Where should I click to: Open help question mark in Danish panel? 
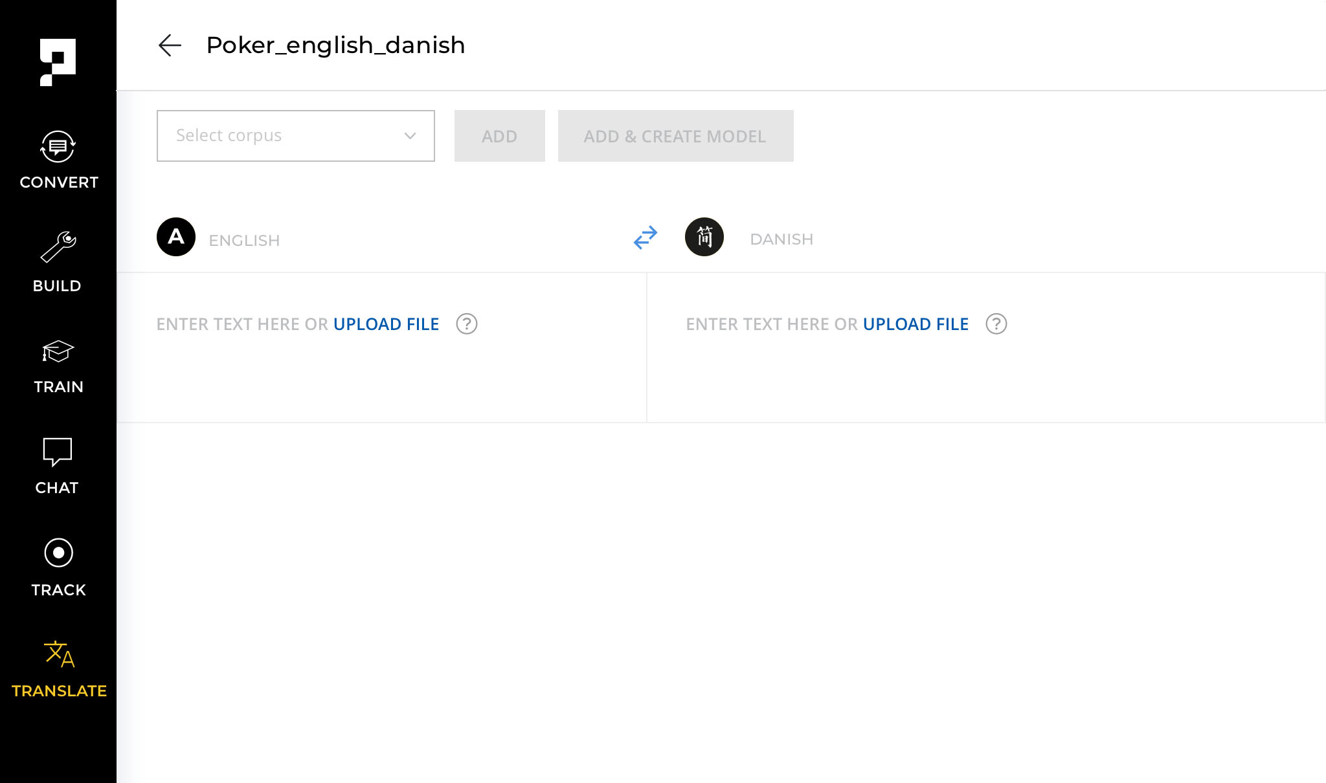(996, 324)
